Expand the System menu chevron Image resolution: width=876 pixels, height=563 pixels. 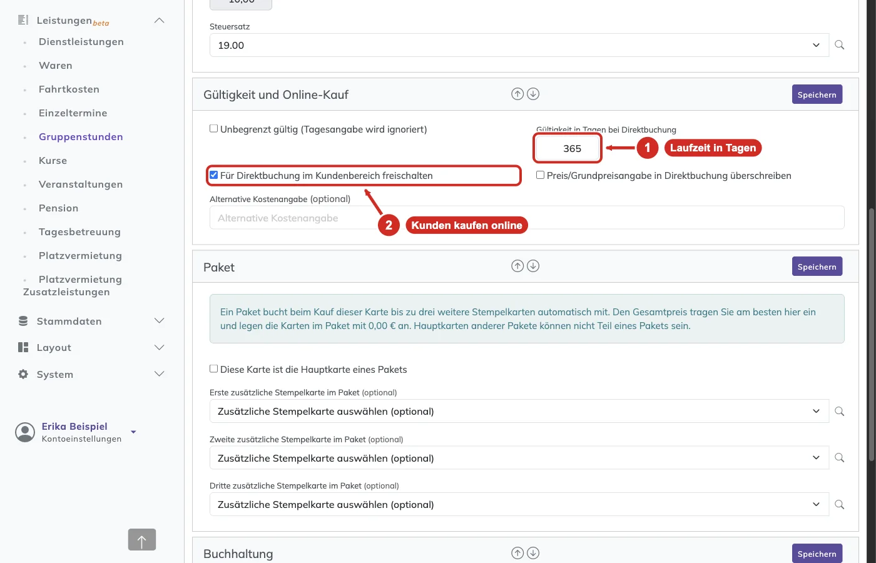tap(160, 374)
